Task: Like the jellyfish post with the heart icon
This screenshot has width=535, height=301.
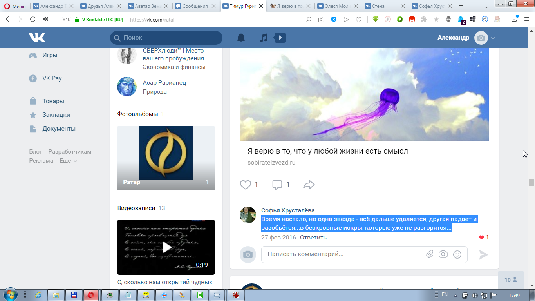Action: tap(246, 185)
